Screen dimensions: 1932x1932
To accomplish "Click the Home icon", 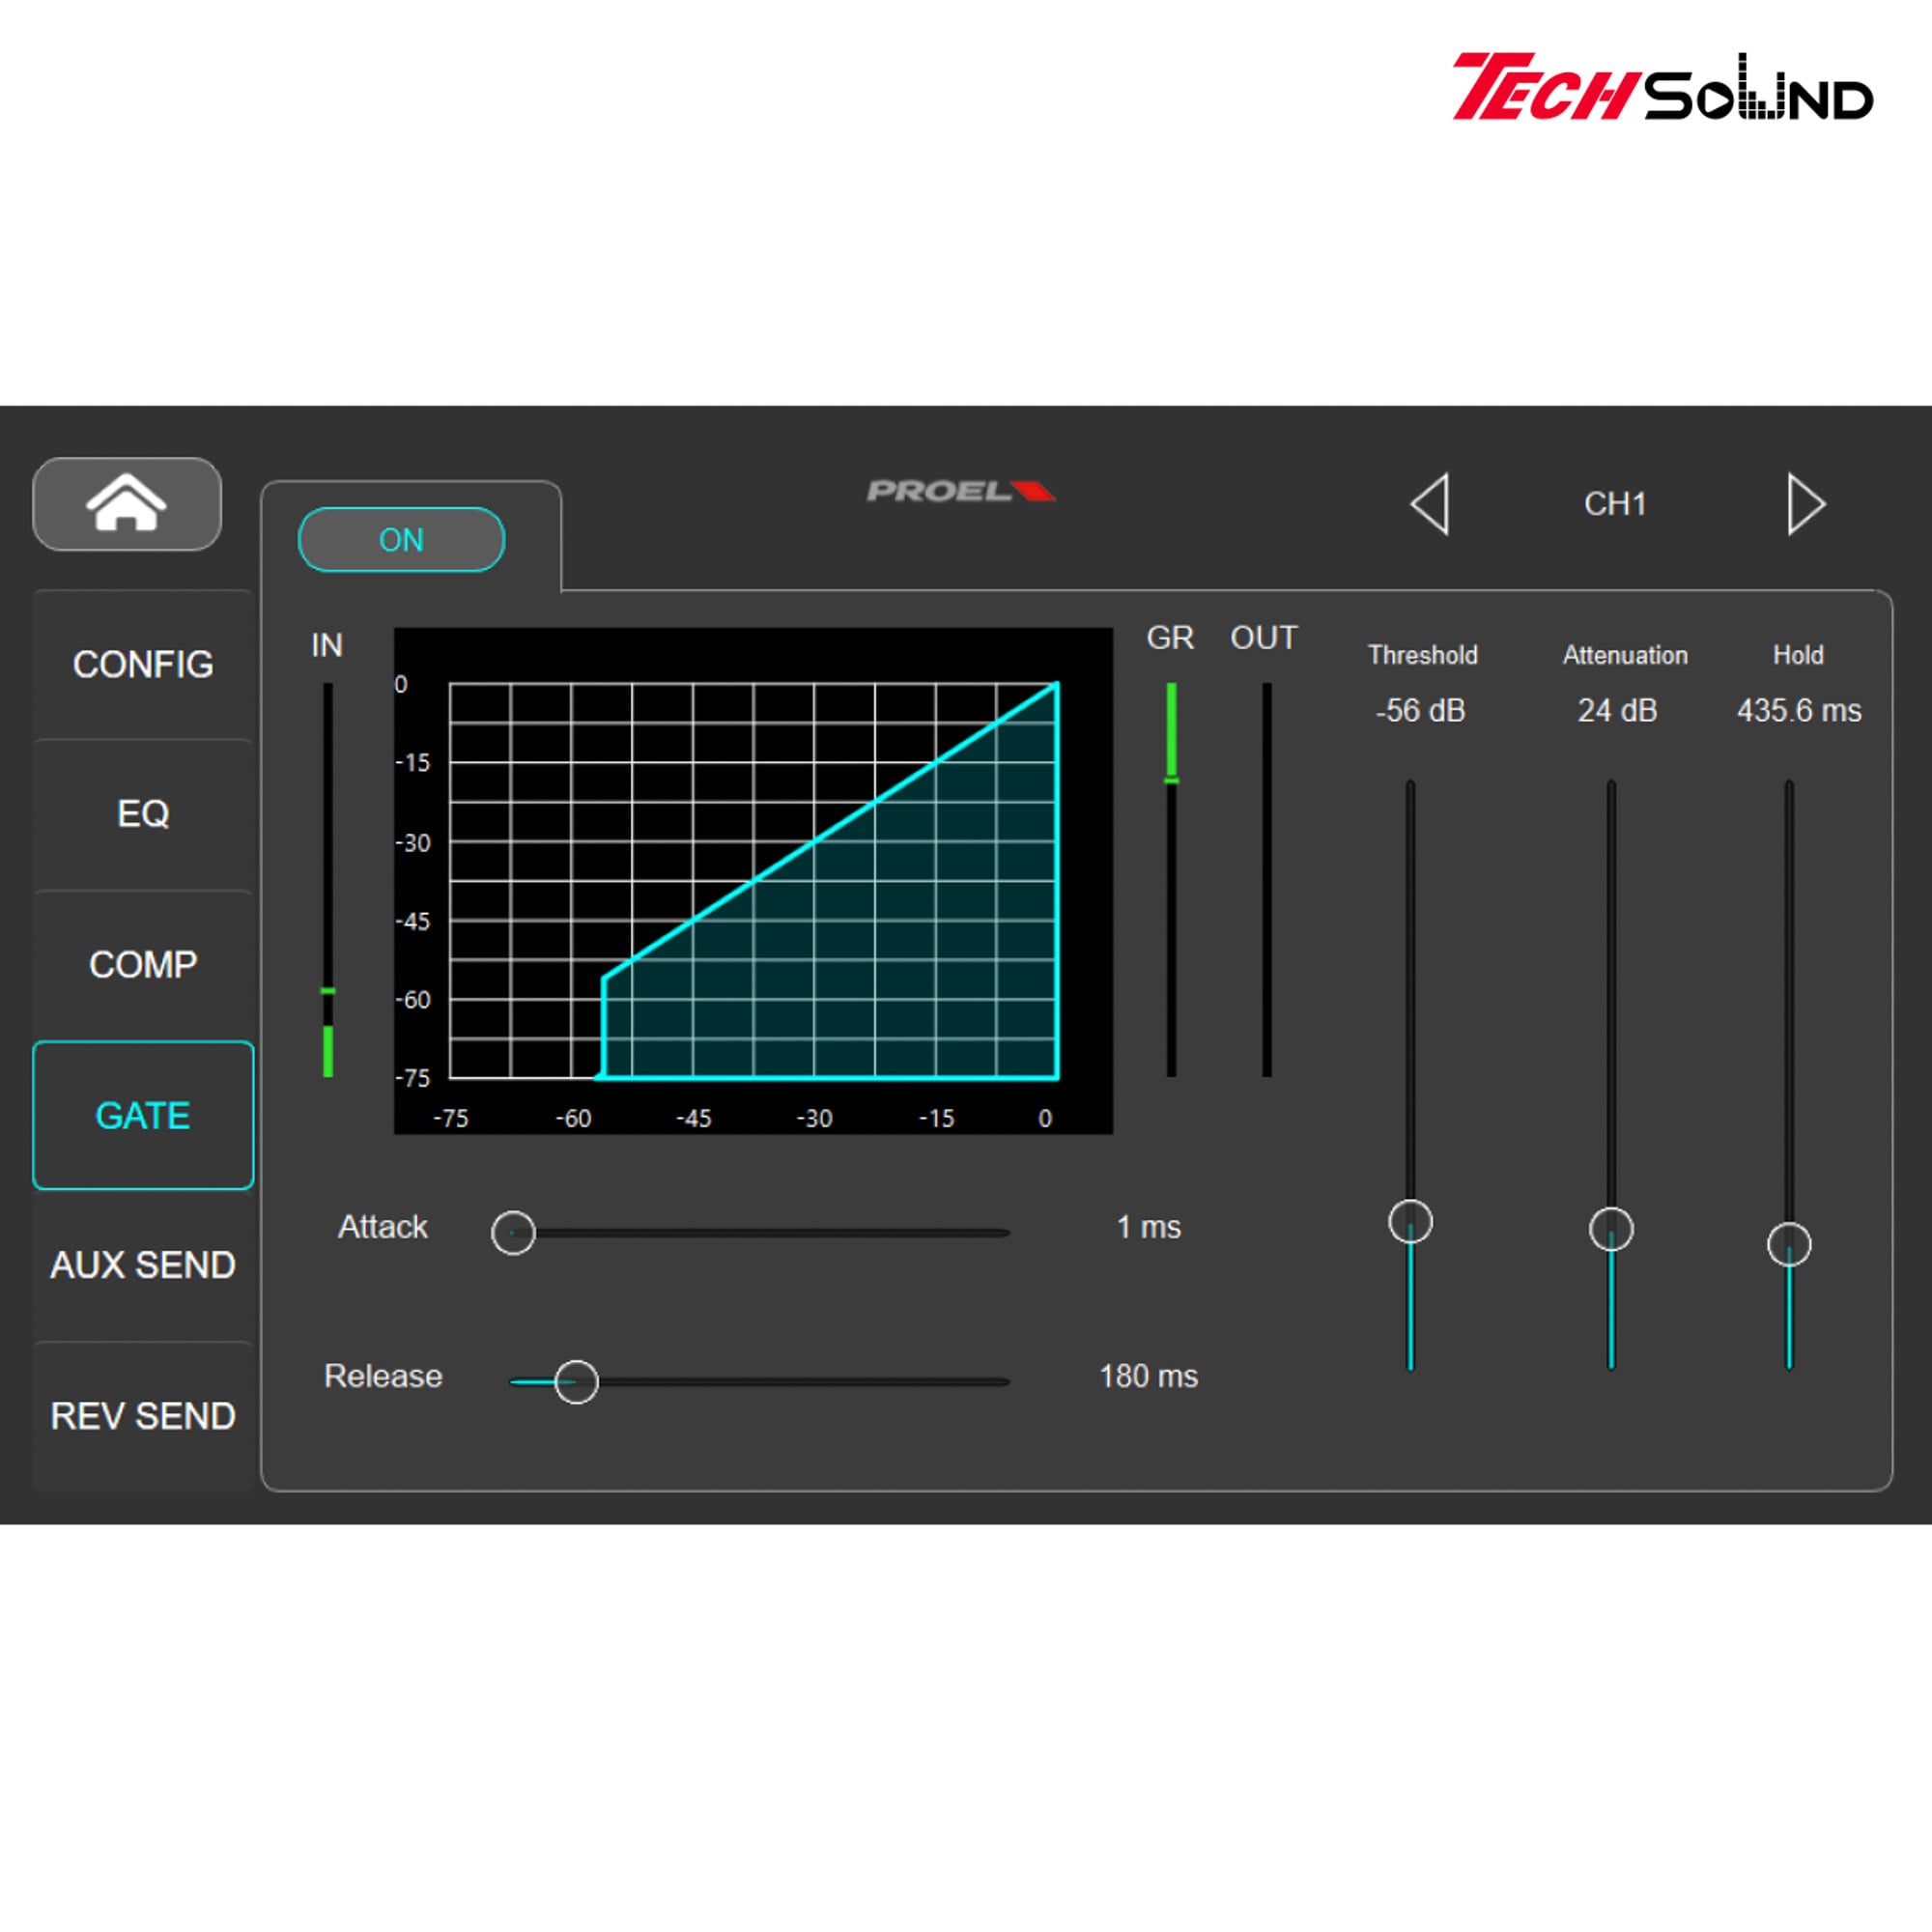I will tap(127, 504).
